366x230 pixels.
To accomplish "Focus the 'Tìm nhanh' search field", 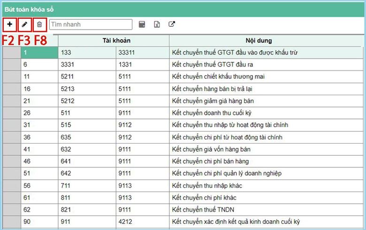I will click(x=91, y=24).
